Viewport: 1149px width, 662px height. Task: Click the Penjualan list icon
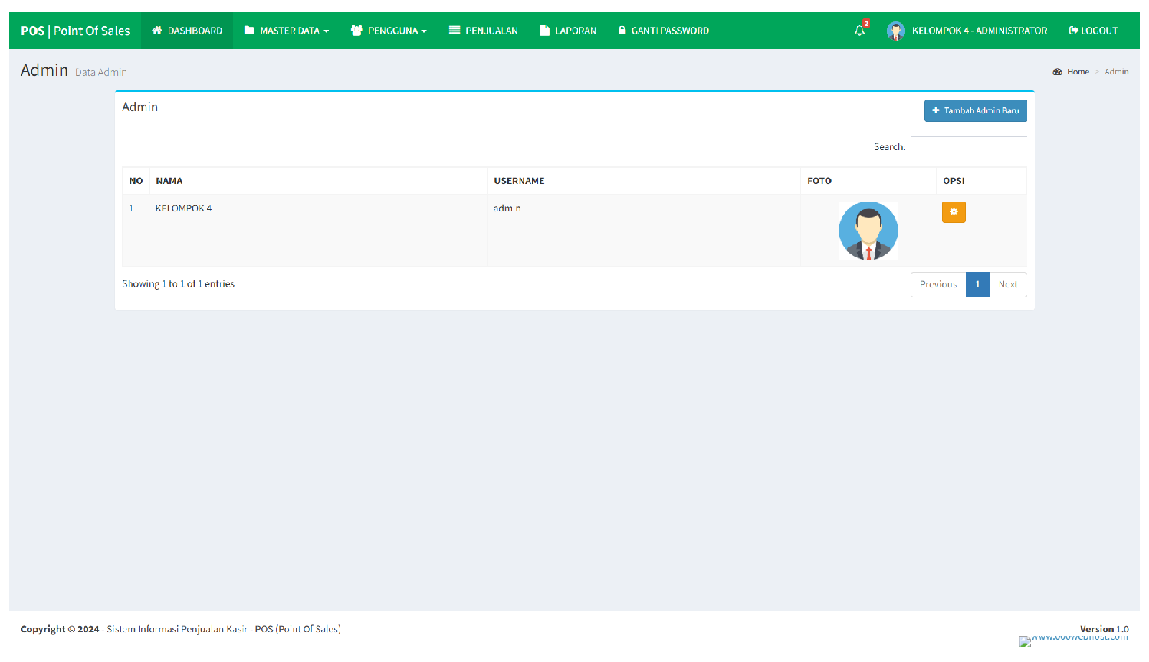(x=455, y=30)
